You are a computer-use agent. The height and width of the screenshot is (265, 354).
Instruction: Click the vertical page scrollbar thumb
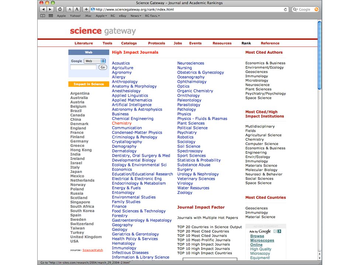tap(319, 56)
